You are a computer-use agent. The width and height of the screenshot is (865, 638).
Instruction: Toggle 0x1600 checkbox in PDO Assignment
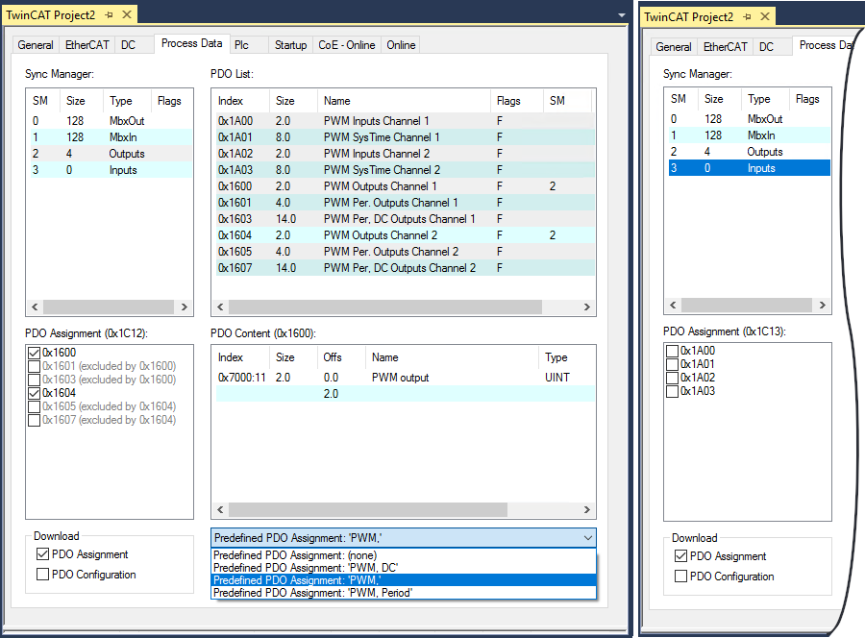[x=35, y=353]
